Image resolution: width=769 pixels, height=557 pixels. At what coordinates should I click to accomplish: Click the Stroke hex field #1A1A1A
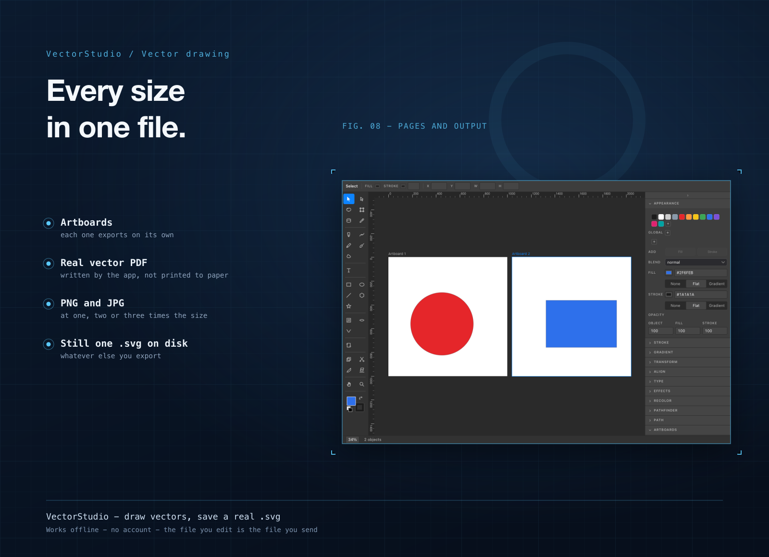pos(701,294)
